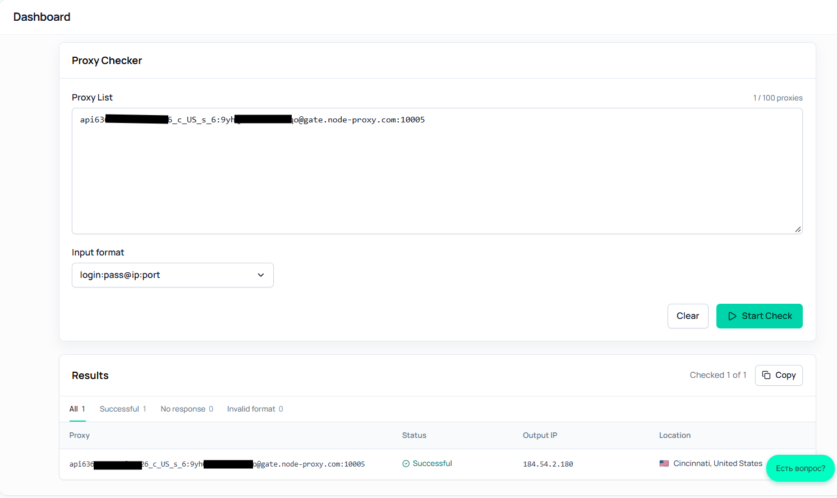837x498 pixels.
Task: Click the copy icon in Results header
Action: (766, 375)
